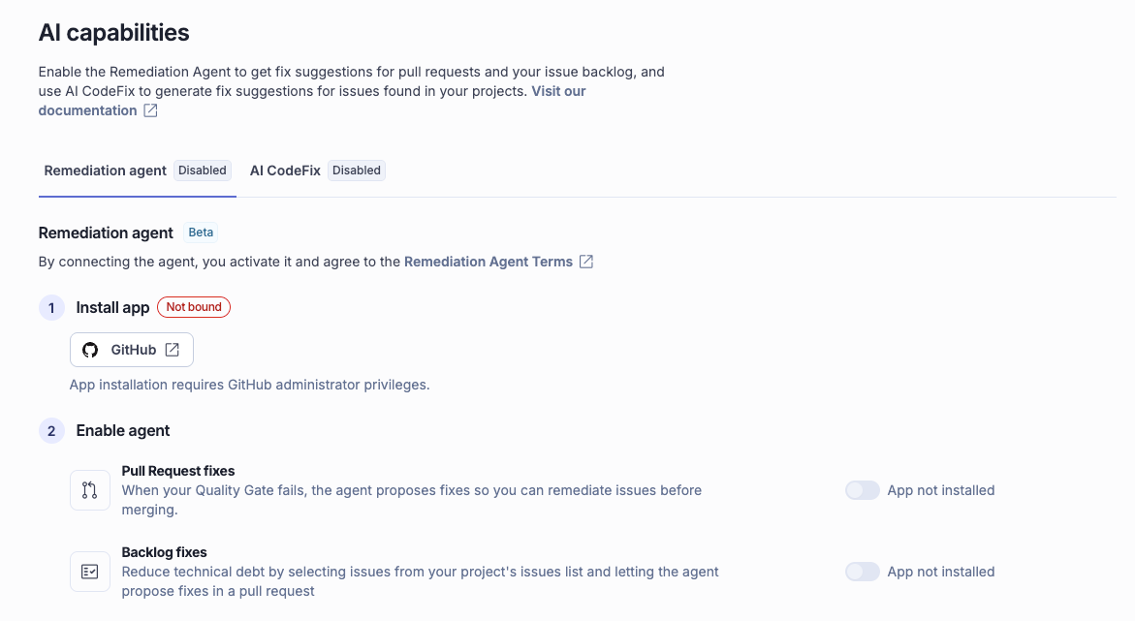Click the Pull Request fixes heading
The image size is (1135, 621).
click(178, 471)
